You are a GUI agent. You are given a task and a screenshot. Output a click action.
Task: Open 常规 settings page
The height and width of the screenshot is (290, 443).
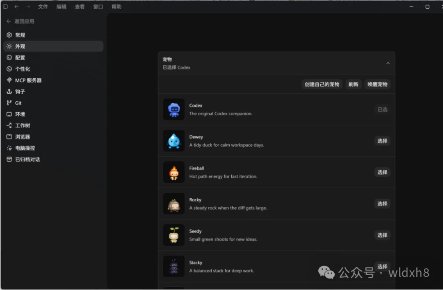(53, 35)
